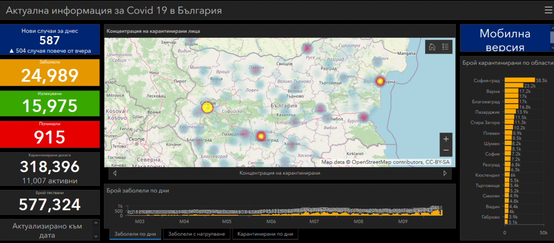Click the Благоевград bar in the chart
554x243 pixels.
coord(511,102)
